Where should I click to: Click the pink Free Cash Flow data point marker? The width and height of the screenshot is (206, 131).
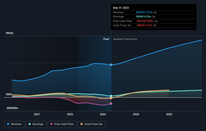pyautogui.click(x=111, y=103)
